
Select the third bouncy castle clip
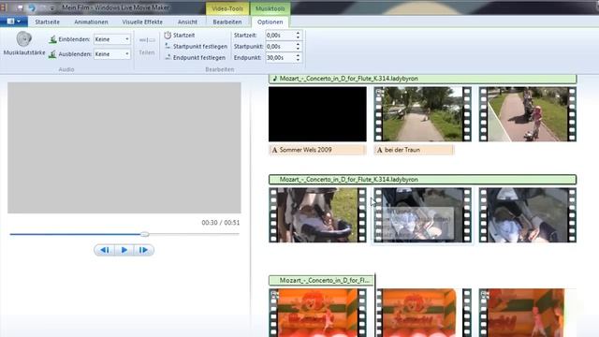point(528,313)
